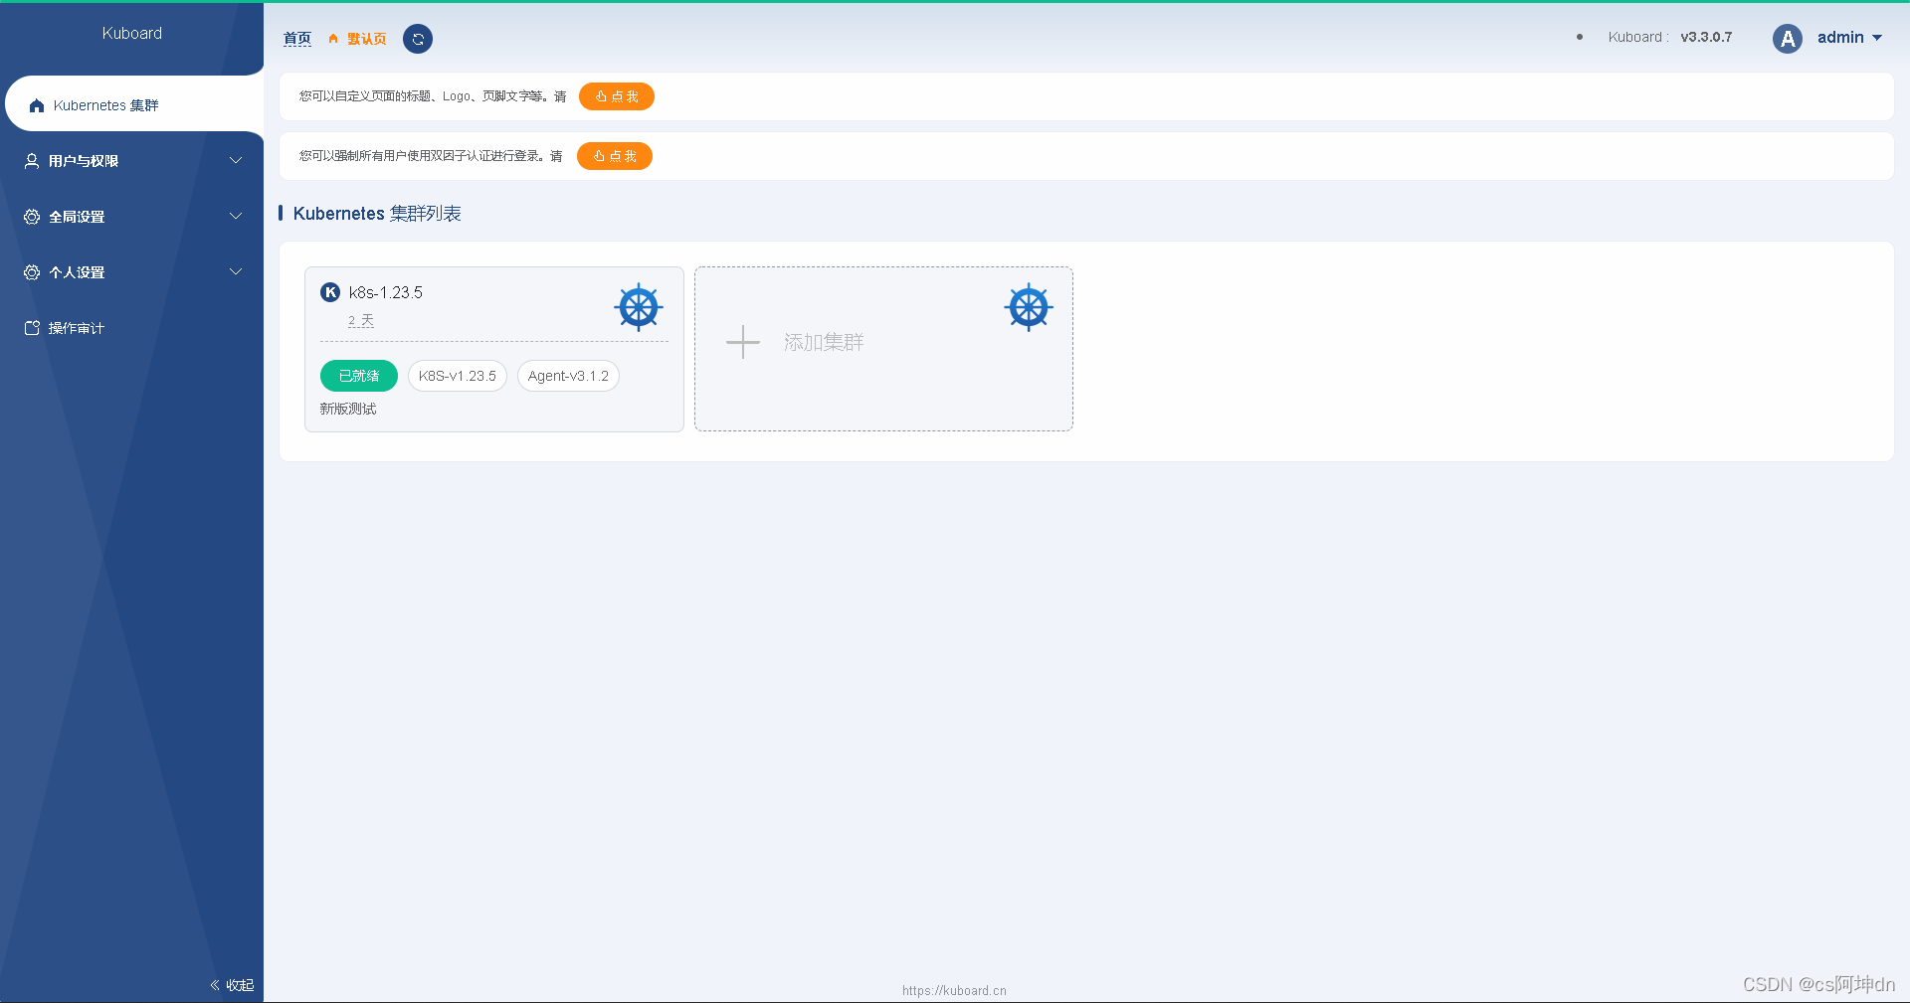Screen dimensions: 1910x1003
Task: Click the 新版测试 cluster description
Action: click(x=348, y=409)
